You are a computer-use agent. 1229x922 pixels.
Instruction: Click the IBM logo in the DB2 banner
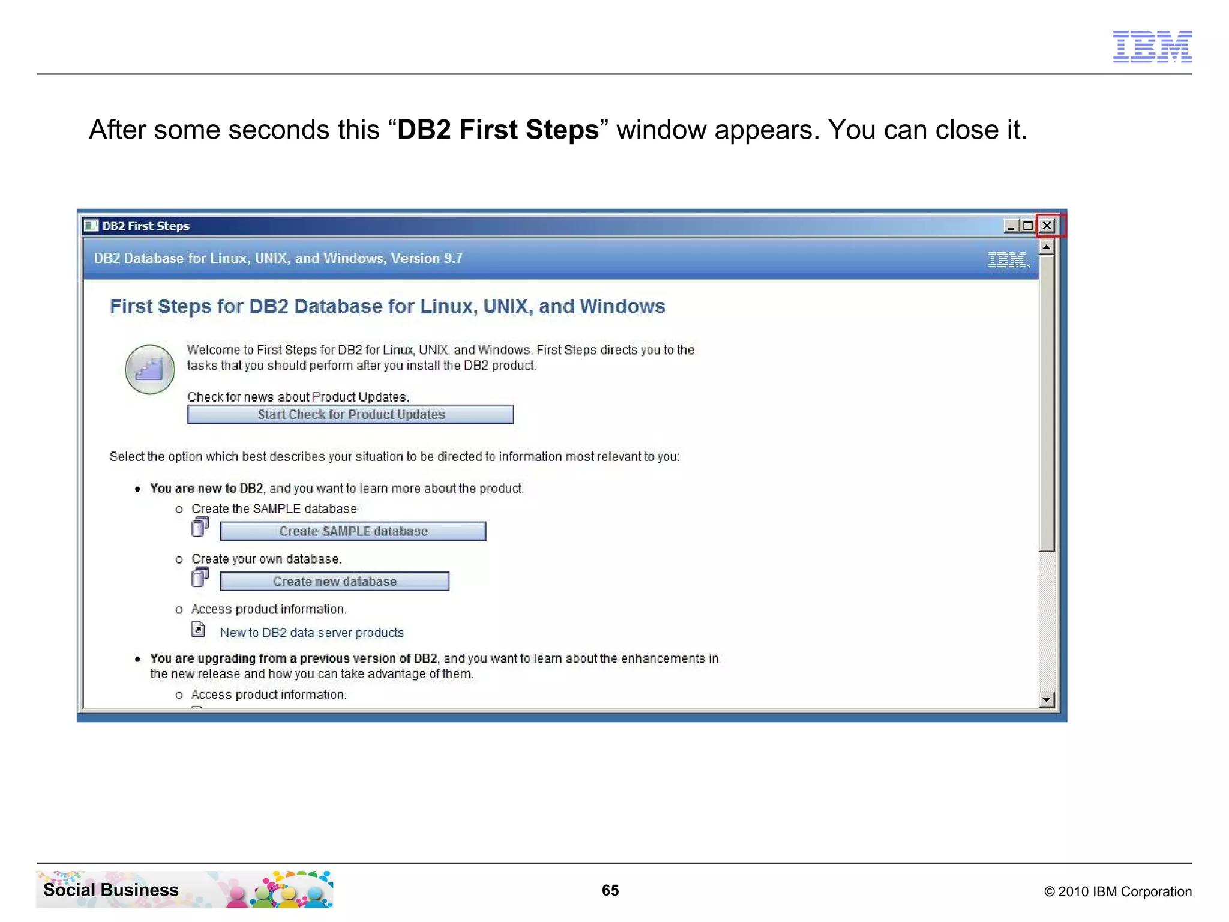pos(1009,259)
